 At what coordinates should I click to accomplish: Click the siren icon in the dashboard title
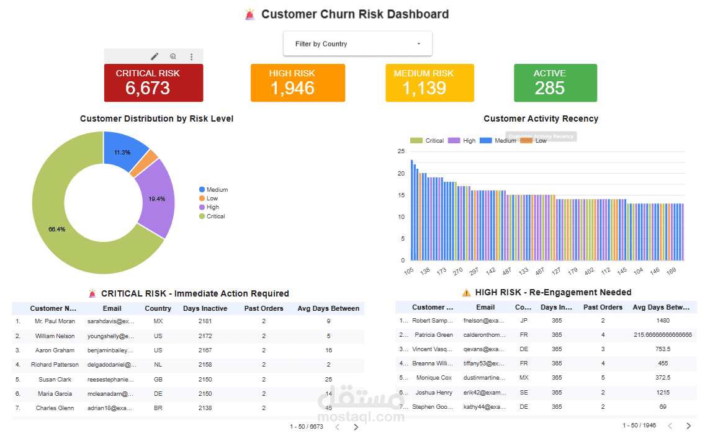(x=251, y=14)
